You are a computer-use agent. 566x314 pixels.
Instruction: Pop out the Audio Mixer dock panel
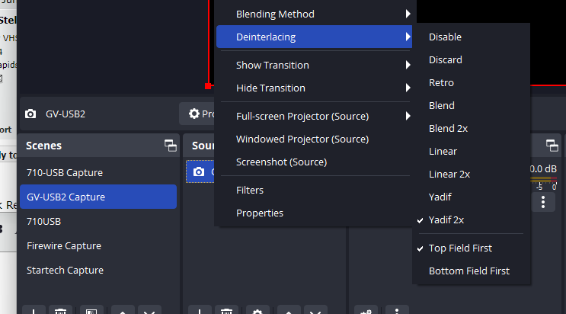[553, 146]
